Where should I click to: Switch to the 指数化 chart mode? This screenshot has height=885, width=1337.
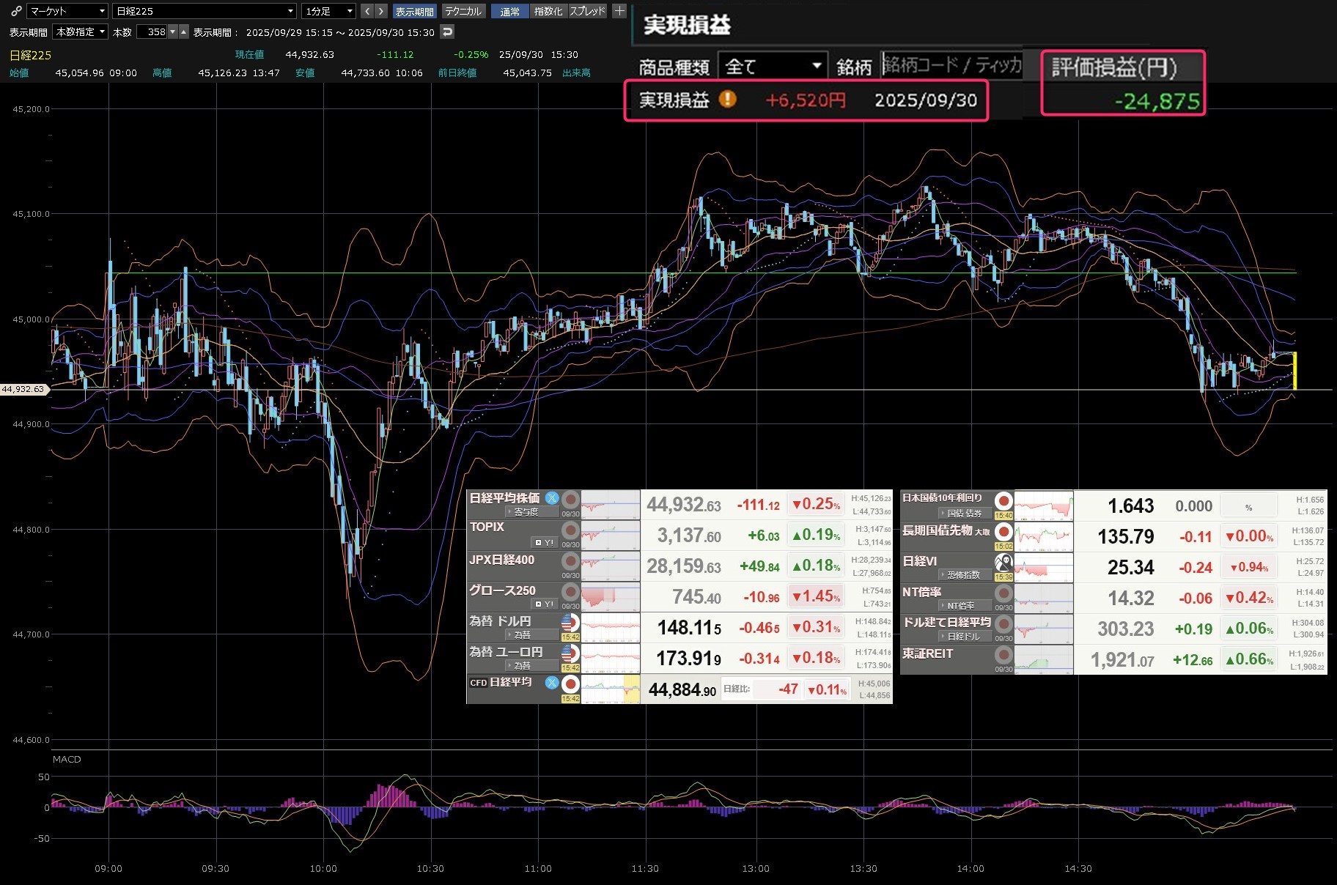[x=548, y=11]
